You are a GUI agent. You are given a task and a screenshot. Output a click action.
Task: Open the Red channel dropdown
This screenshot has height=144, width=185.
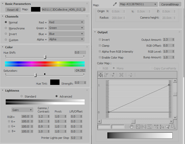click(x=66, y=22)
